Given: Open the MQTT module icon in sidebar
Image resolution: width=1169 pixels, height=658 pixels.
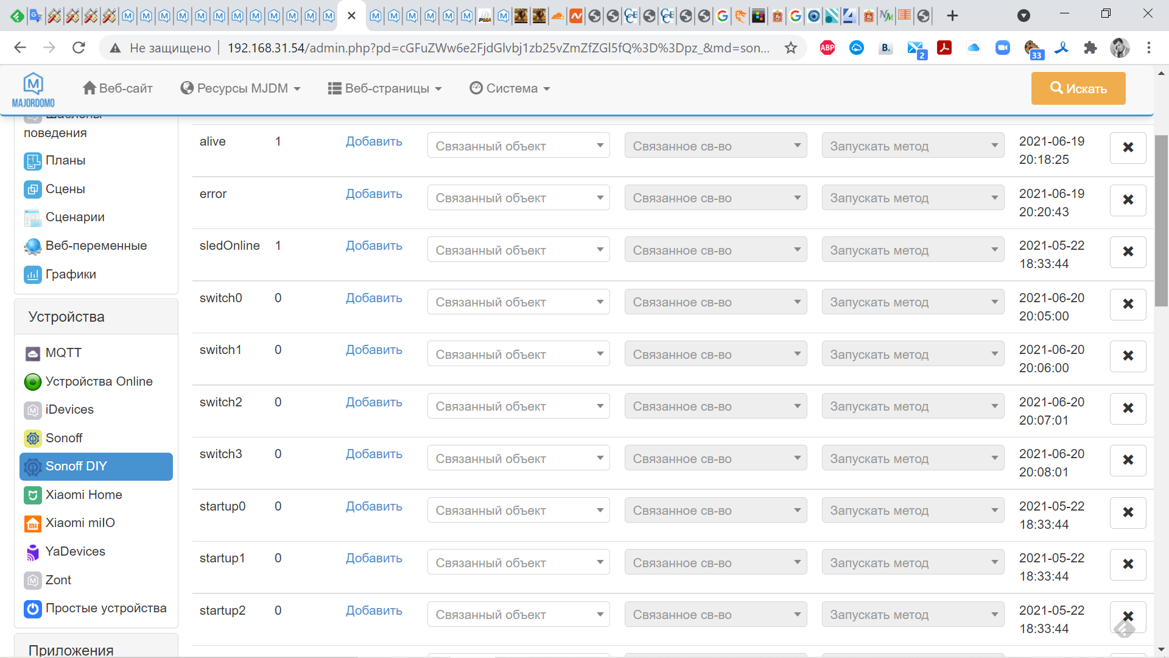Looking at the screenshot, I should coord(33,353).
